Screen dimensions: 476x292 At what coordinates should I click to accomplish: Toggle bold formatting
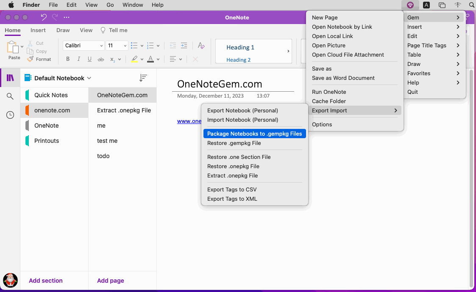click(x=68, y=59)
